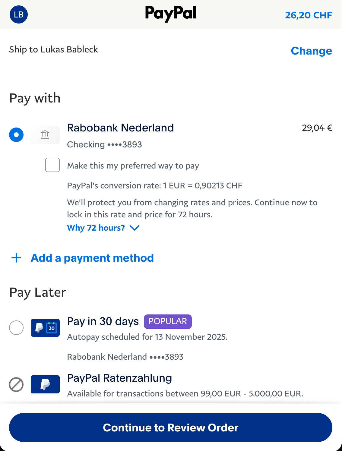
Task: Click the PayPal logo in header
Action: (x=171, y=14)
